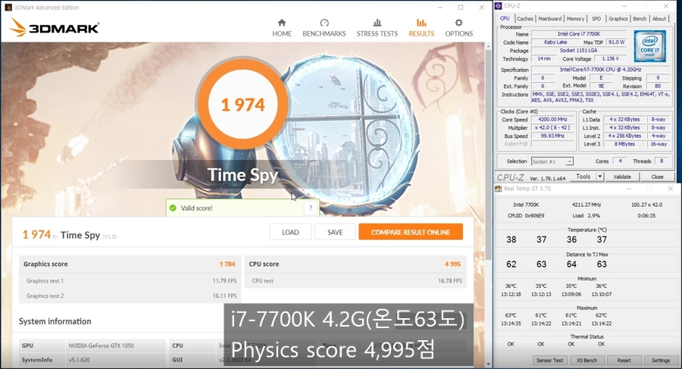Open the BENCHMARKS section in 3DMark
This screenshot has height=369, width=682.
click(324, 28)
